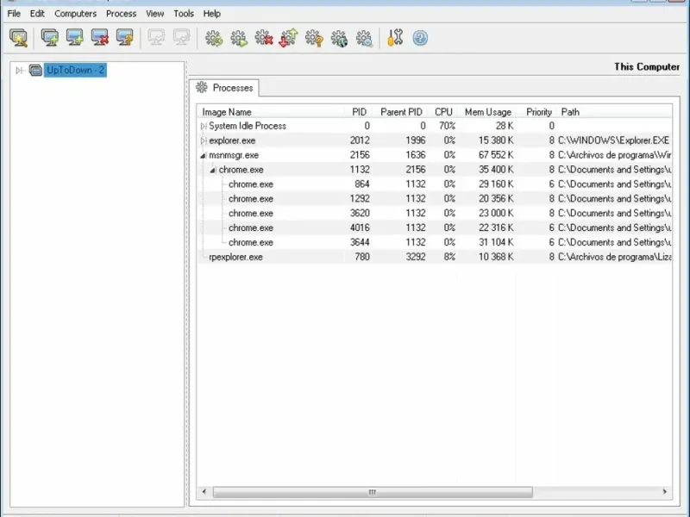Open the Edit menu
Viewport: 690px width, 517px height.
click(37, 14)
